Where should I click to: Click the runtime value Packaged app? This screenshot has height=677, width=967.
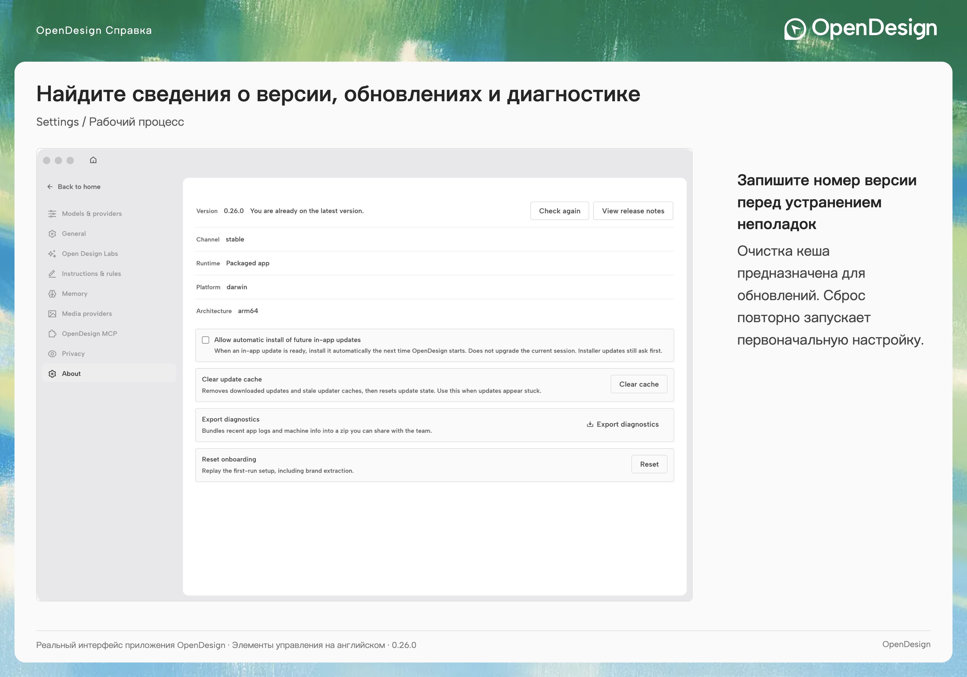coord(248,263)
